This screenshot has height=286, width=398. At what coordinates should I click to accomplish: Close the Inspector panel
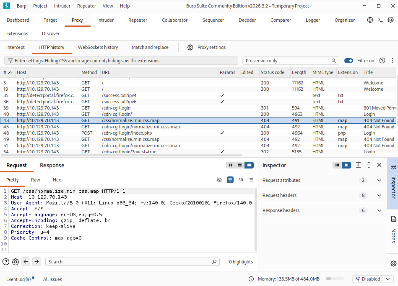click(x=380, y=165)
